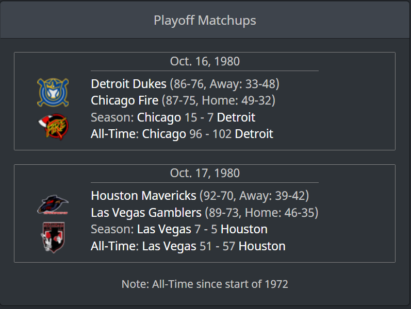The height and width of the screenshot is (309, 411).
Task: Click Detroit in the 96 - 102 All-Time line
Action: pos(254,134)
